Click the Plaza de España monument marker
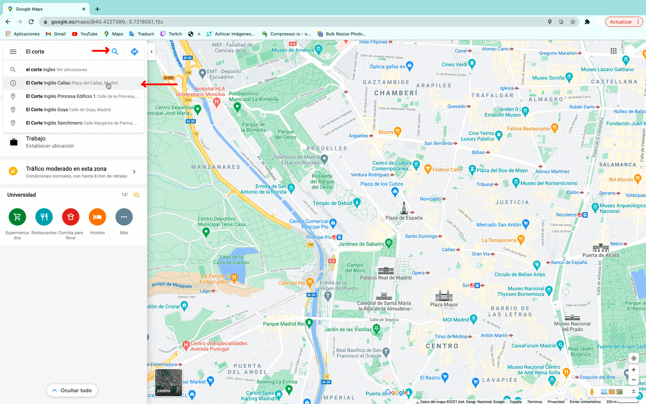The image size is (646, 404). [404, 208]
